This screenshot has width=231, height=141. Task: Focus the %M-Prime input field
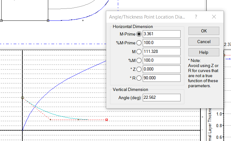click(161, 43)
